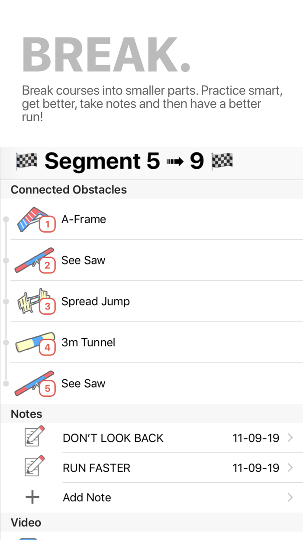Select the See Saw icon numbered 5
This screenshot has width=303, height=540.
(35, 382)
